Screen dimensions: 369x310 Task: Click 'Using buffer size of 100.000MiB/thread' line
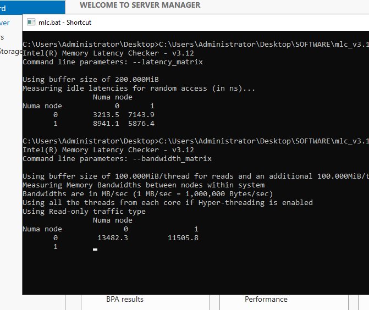click(196, 176)
